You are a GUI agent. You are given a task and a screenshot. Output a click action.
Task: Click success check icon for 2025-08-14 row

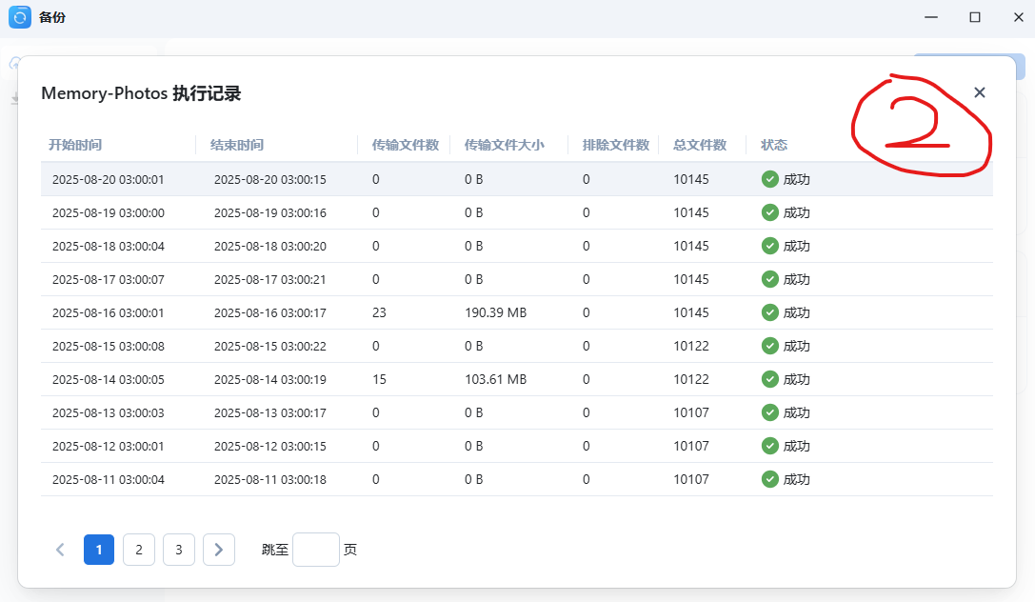[769, 379]
